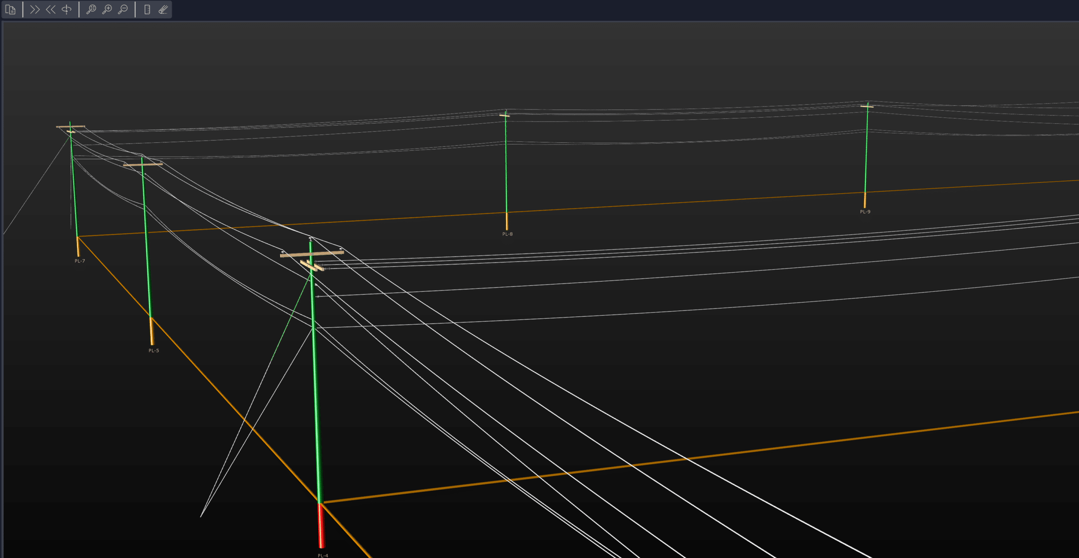This screenshot has height=558, width=1079.
Task: Activate the ruler measurement tool
Action: tap(147, 9)
